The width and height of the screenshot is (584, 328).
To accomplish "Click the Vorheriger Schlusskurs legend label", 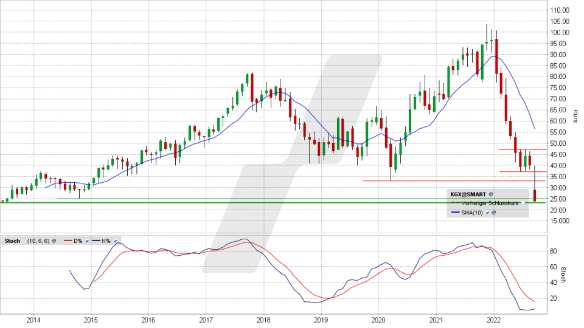I will 490,203.
